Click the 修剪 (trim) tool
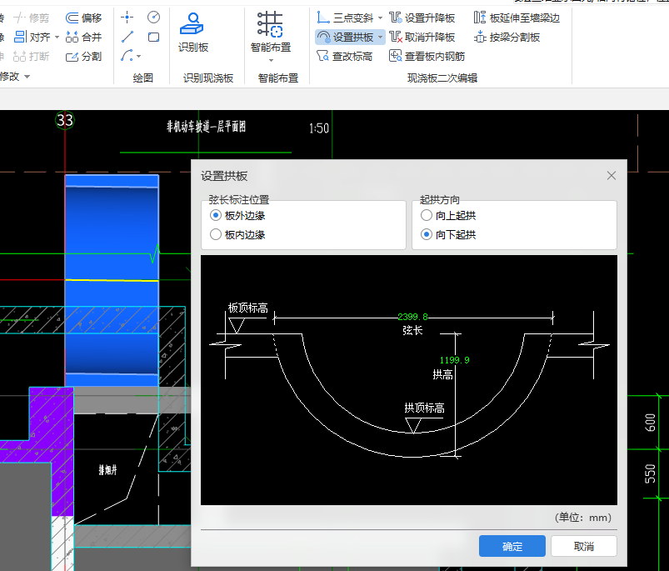This screenshot has width=669, height=571. (x=31, y=18)
